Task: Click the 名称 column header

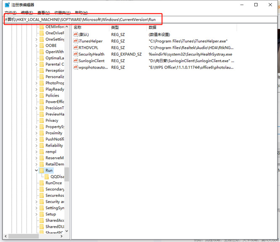Action: point(77,27)
